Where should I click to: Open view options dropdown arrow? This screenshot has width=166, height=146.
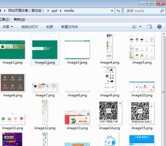click(x=140, y=27)
